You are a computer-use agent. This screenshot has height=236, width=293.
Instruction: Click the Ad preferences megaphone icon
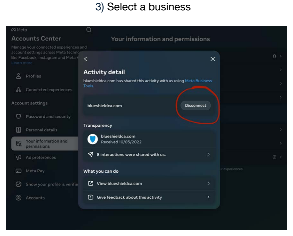19,157
